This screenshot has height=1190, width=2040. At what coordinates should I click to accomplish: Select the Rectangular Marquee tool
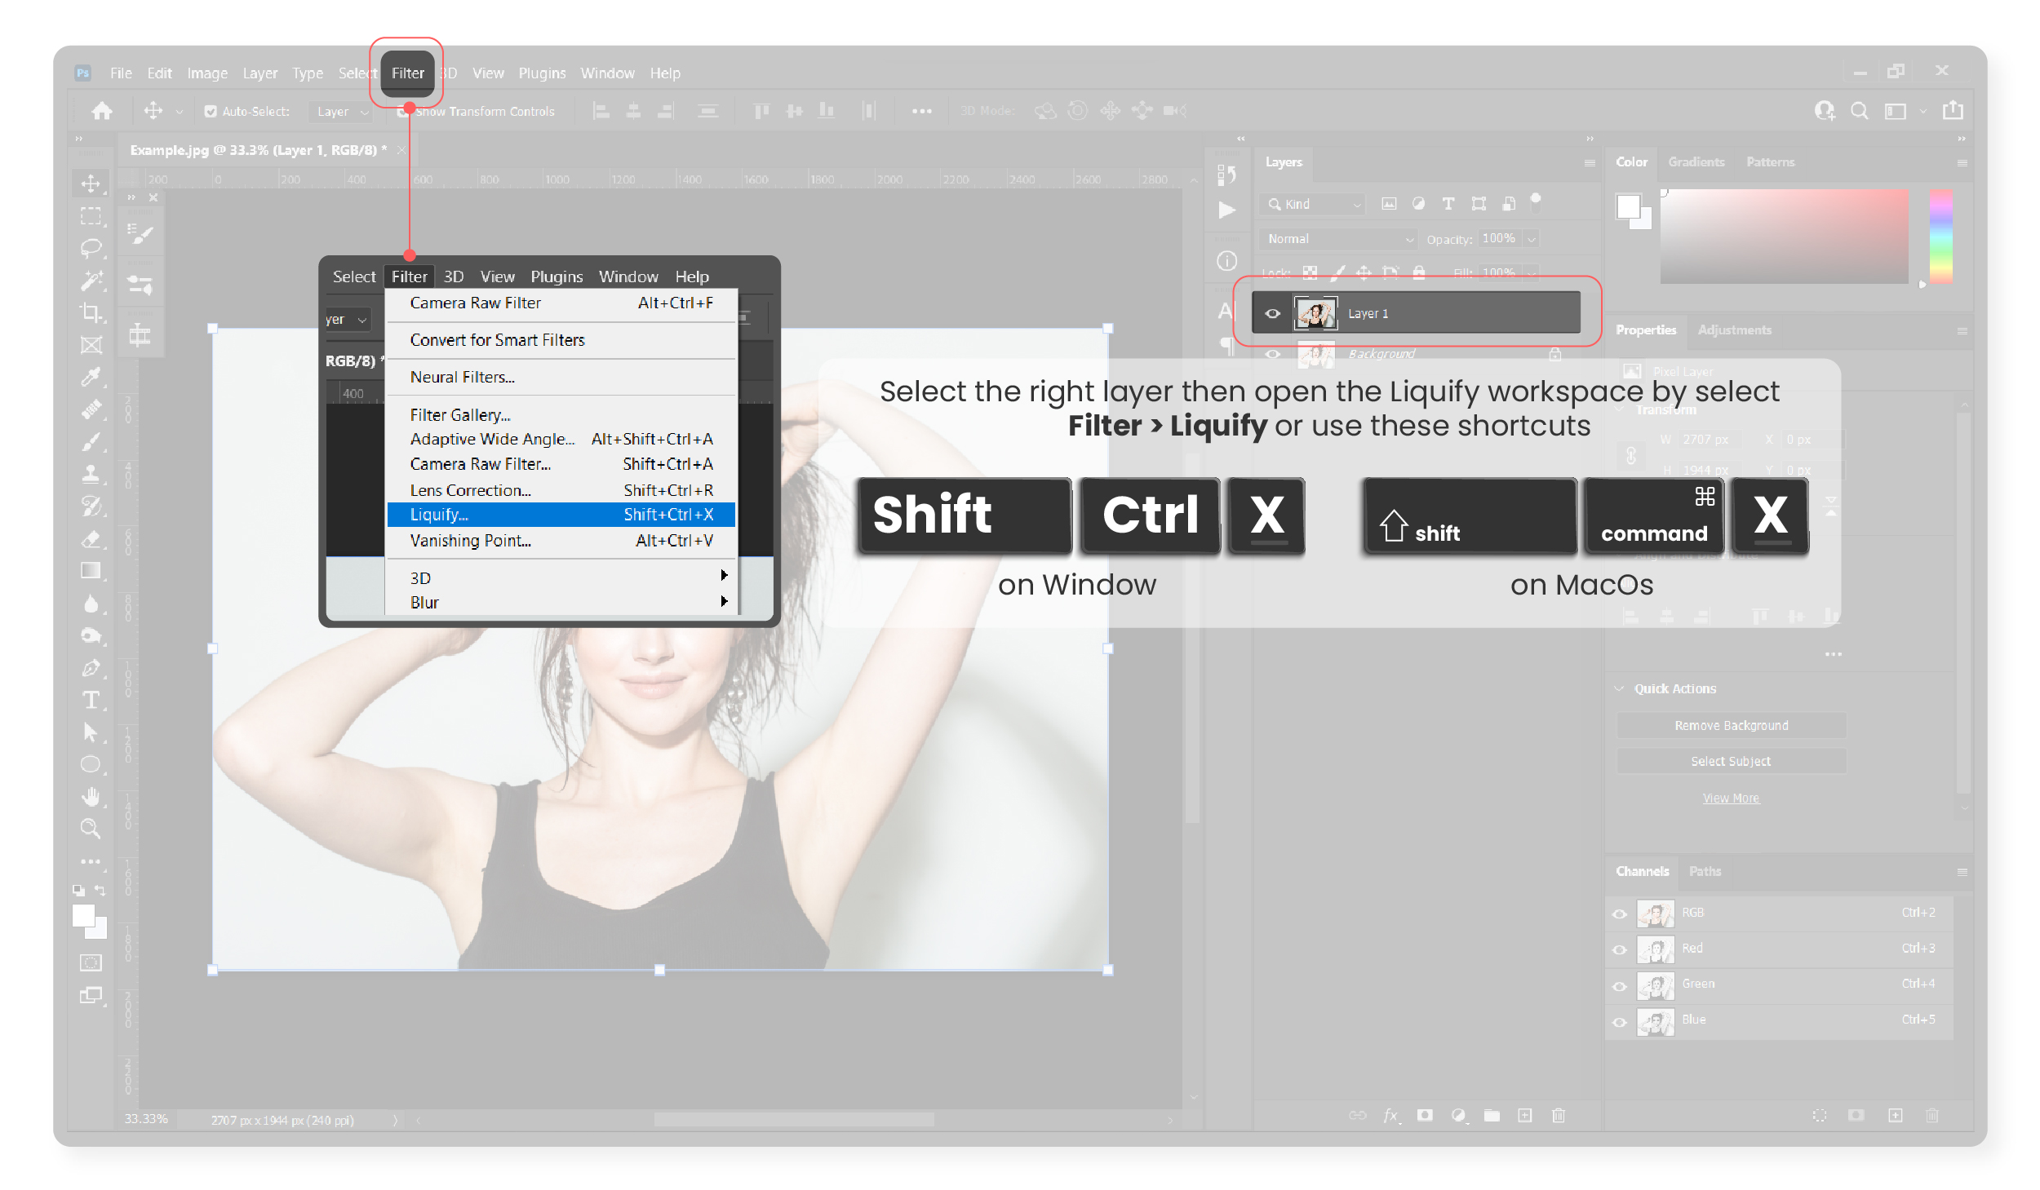[x=91, y=215]
